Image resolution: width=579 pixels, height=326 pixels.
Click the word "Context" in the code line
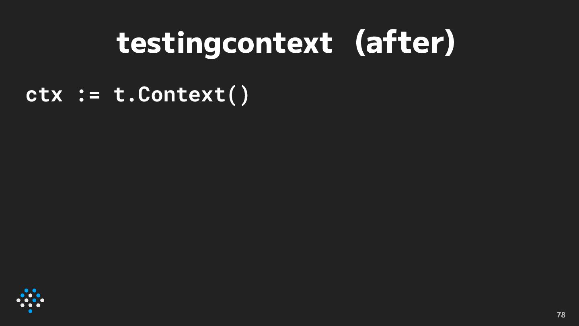181,95
